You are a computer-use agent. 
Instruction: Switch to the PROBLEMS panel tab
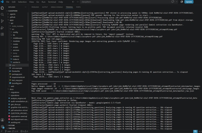[35, 7]
